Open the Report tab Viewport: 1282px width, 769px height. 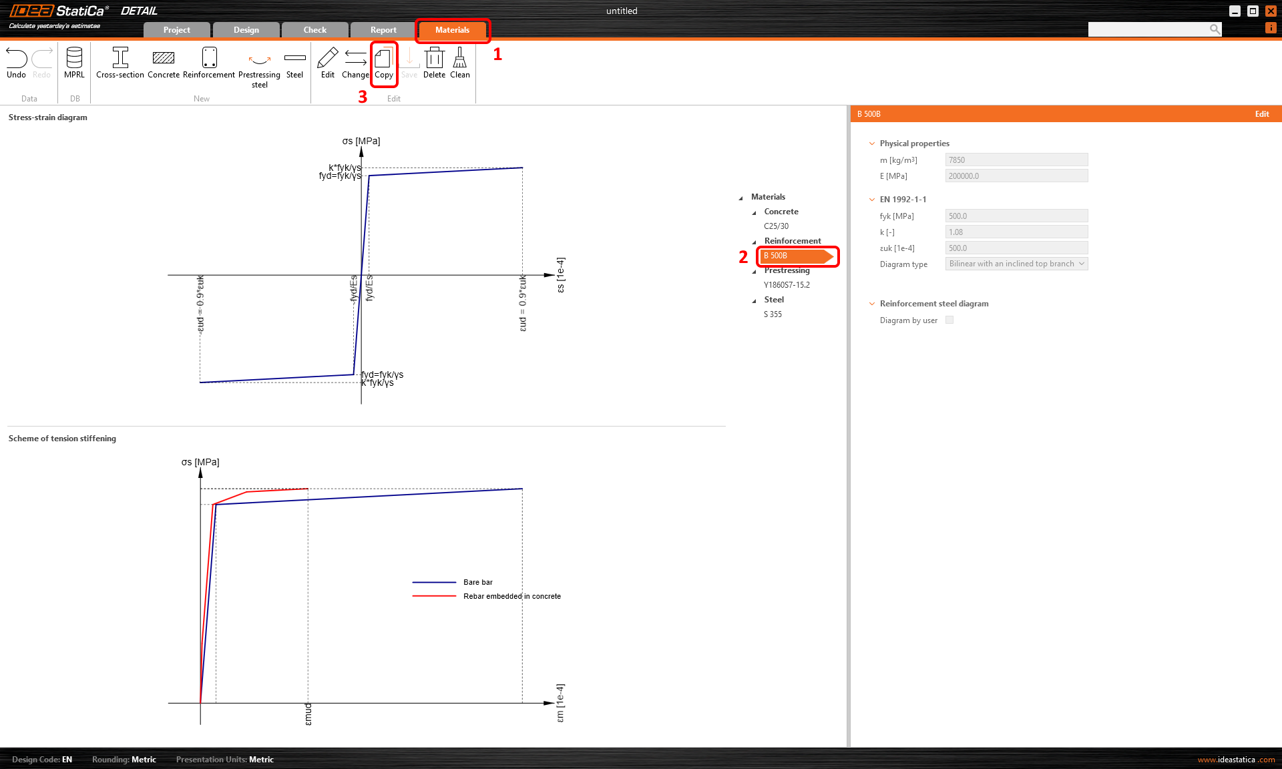(383, 30)
